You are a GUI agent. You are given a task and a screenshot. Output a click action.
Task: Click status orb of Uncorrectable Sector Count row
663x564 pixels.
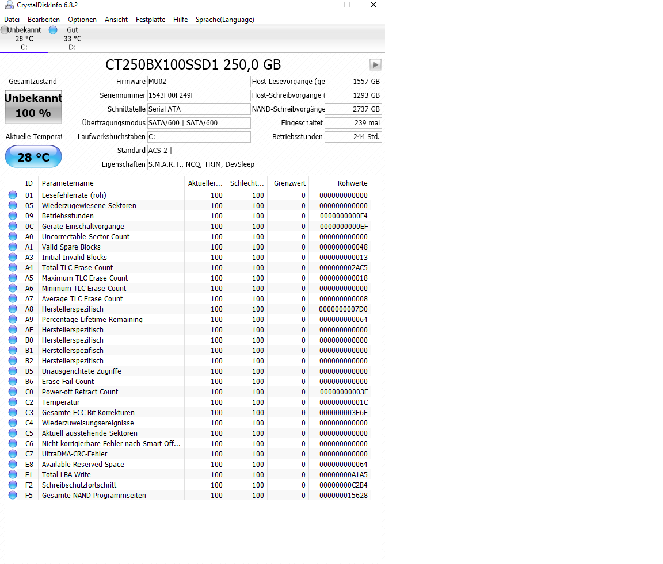tap(13, 237)
